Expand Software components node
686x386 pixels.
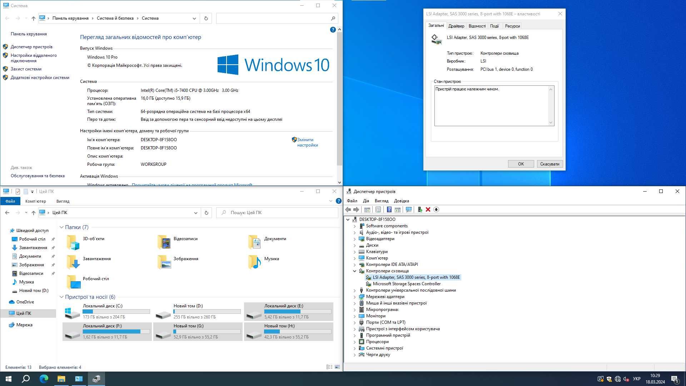(354, 226)
